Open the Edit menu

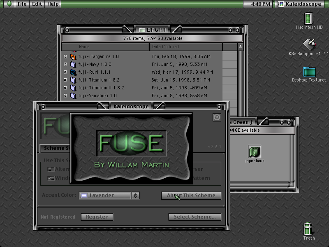[x=37, y=4]
